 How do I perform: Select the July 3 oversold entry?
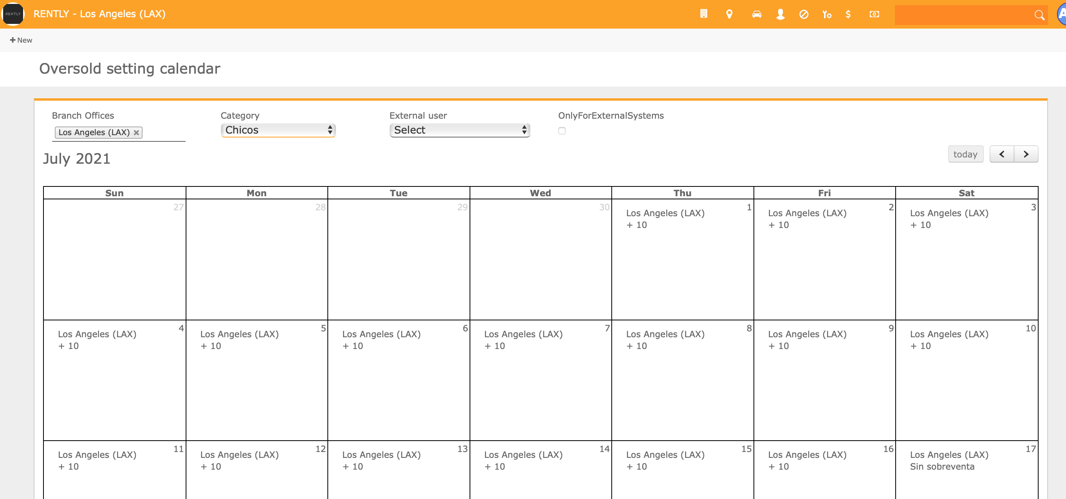(x=949, y=219)
